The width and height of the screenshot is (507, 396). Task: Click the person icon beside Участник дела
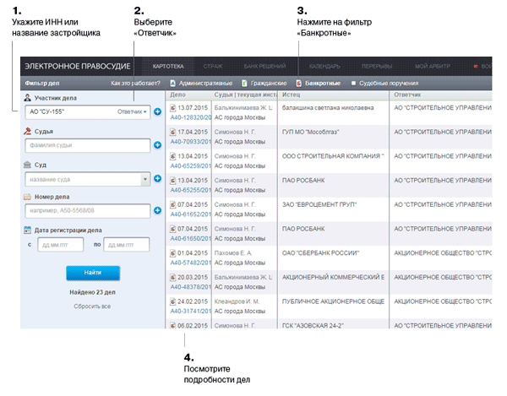[x=28, y=98]
